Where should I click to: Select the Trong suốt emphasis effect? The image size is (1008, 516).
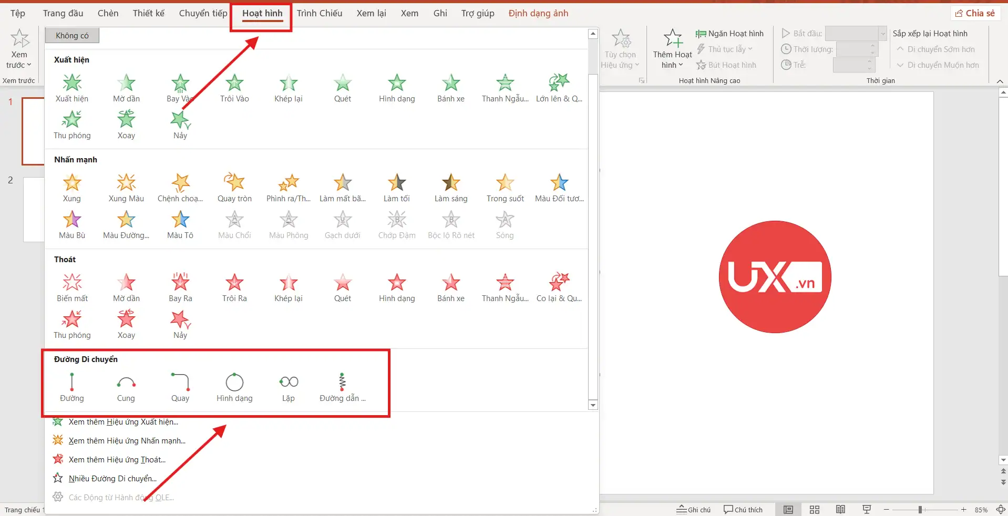click(505, 188)
